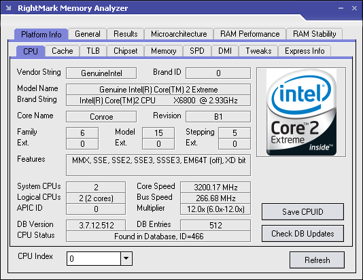Viewport: 363px width, 280px height.
Task: Switch to the Results tab
Action: (x=126, y=34)
